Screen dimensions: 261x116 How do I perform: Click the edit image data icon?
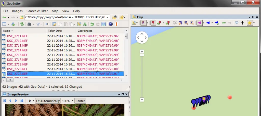pyautogui.click(x=54, y=24)
